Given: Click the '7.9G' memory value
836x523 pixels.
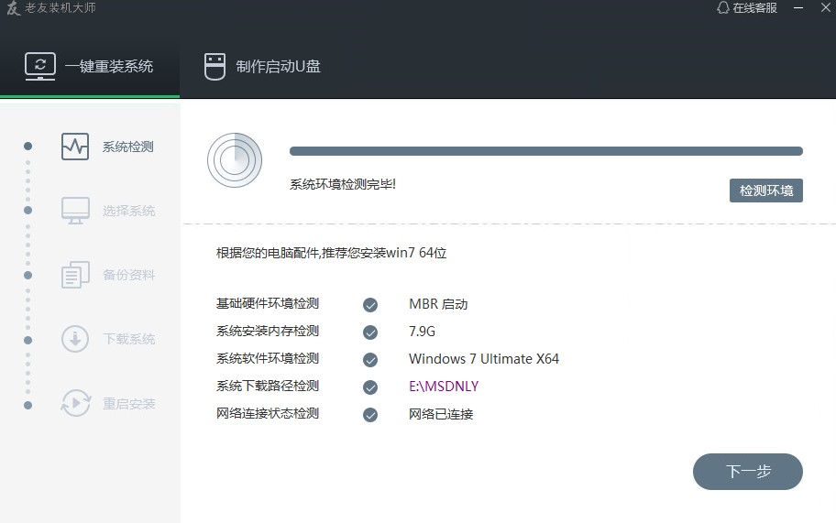Looking at the screenshot, I should coord(422,332).
